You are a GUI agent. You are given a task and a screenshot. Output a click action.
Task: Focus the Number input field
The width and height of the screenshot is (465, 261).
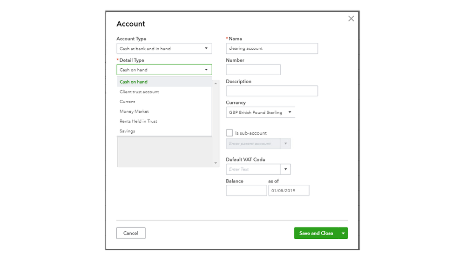pyautogui.click(x=253, y=70)
